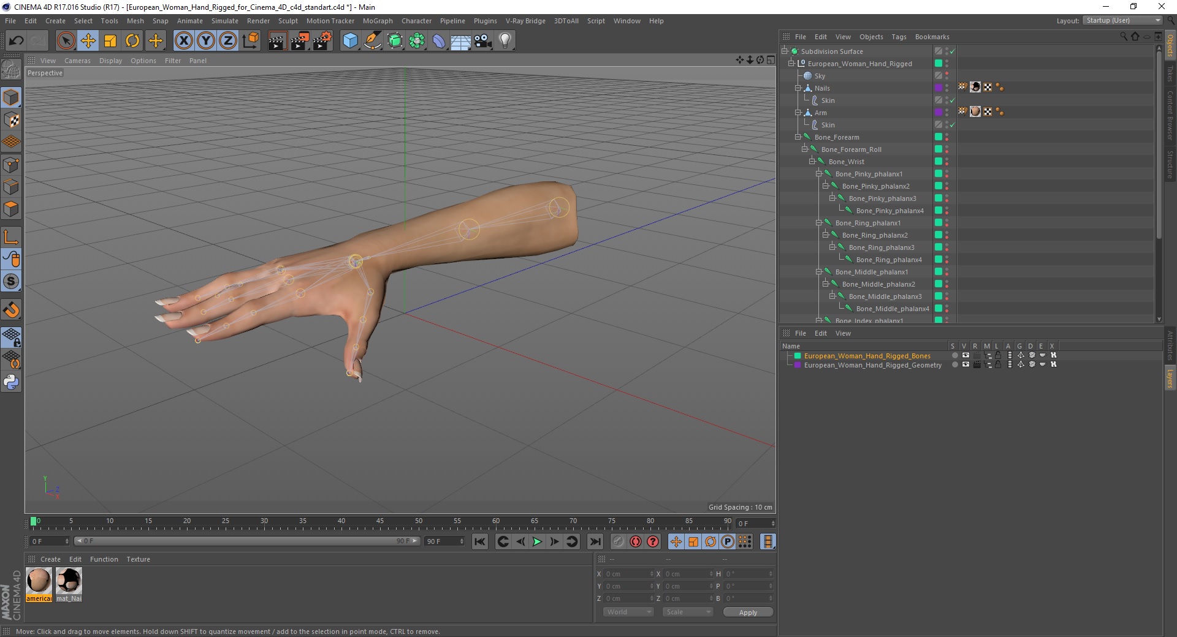Viewport: 1177px width, 637px height.
Task: Click Go to Start of timeline
Action: pyautogui.click(x=480, y=541)
